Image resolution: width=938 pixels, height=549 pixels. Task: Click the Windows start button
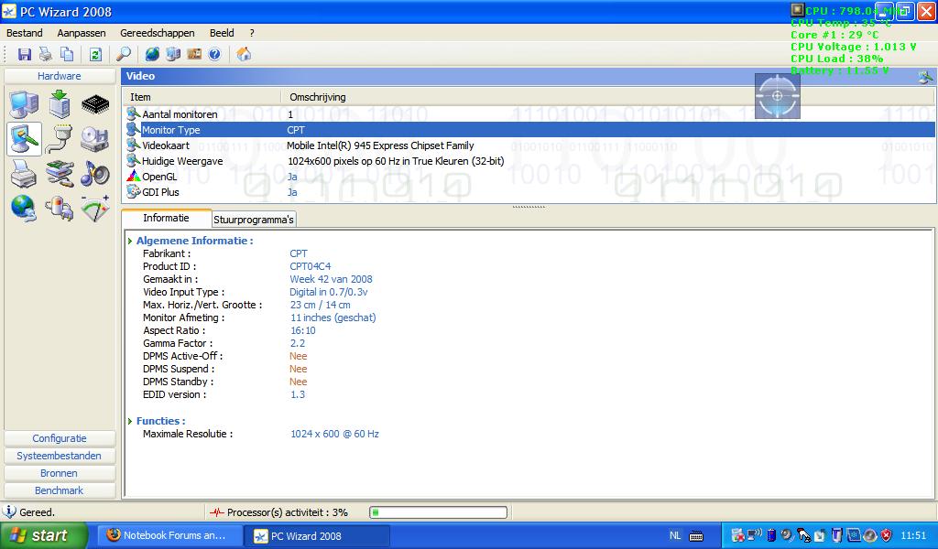tap(43, 536)
